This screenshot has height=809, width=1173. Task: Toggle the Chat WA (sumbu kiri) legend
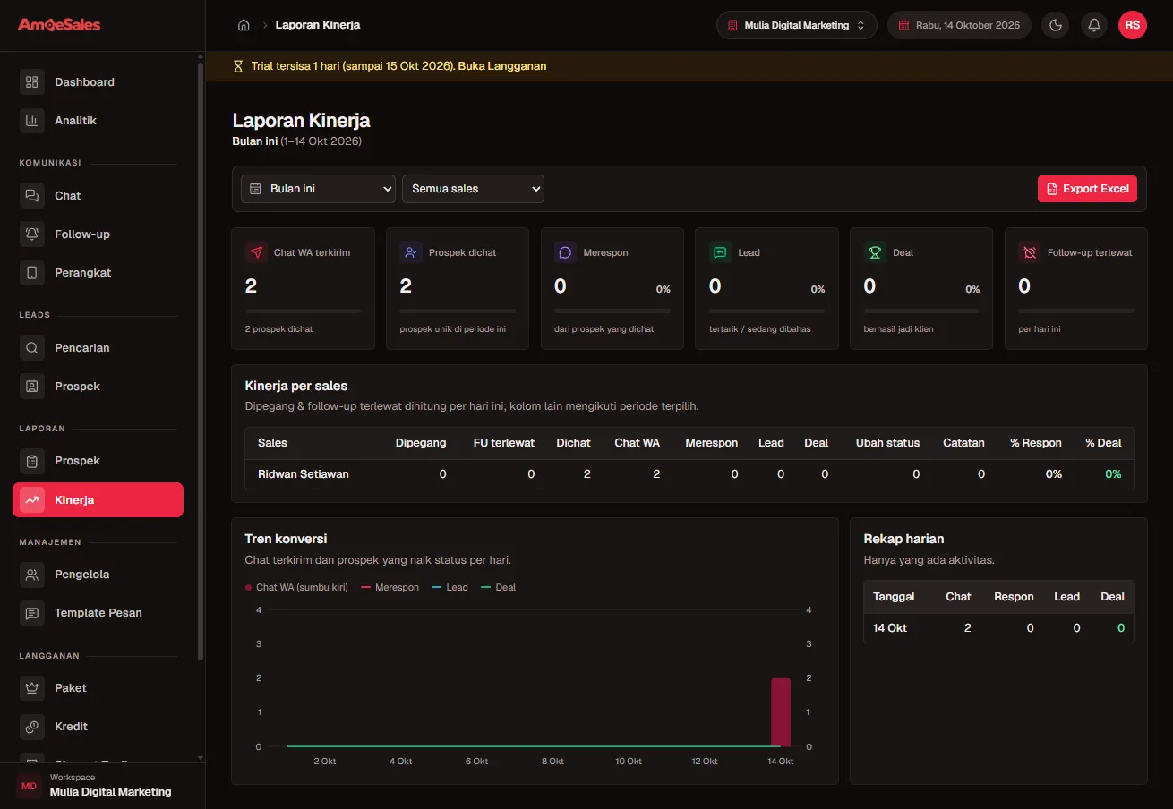pyautogui.click(x=296, y=588)
